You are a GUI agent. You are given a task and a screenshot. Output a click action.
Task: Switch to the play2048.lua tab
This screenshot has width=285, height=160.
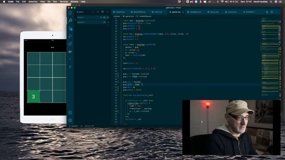(x=139, y=12)
